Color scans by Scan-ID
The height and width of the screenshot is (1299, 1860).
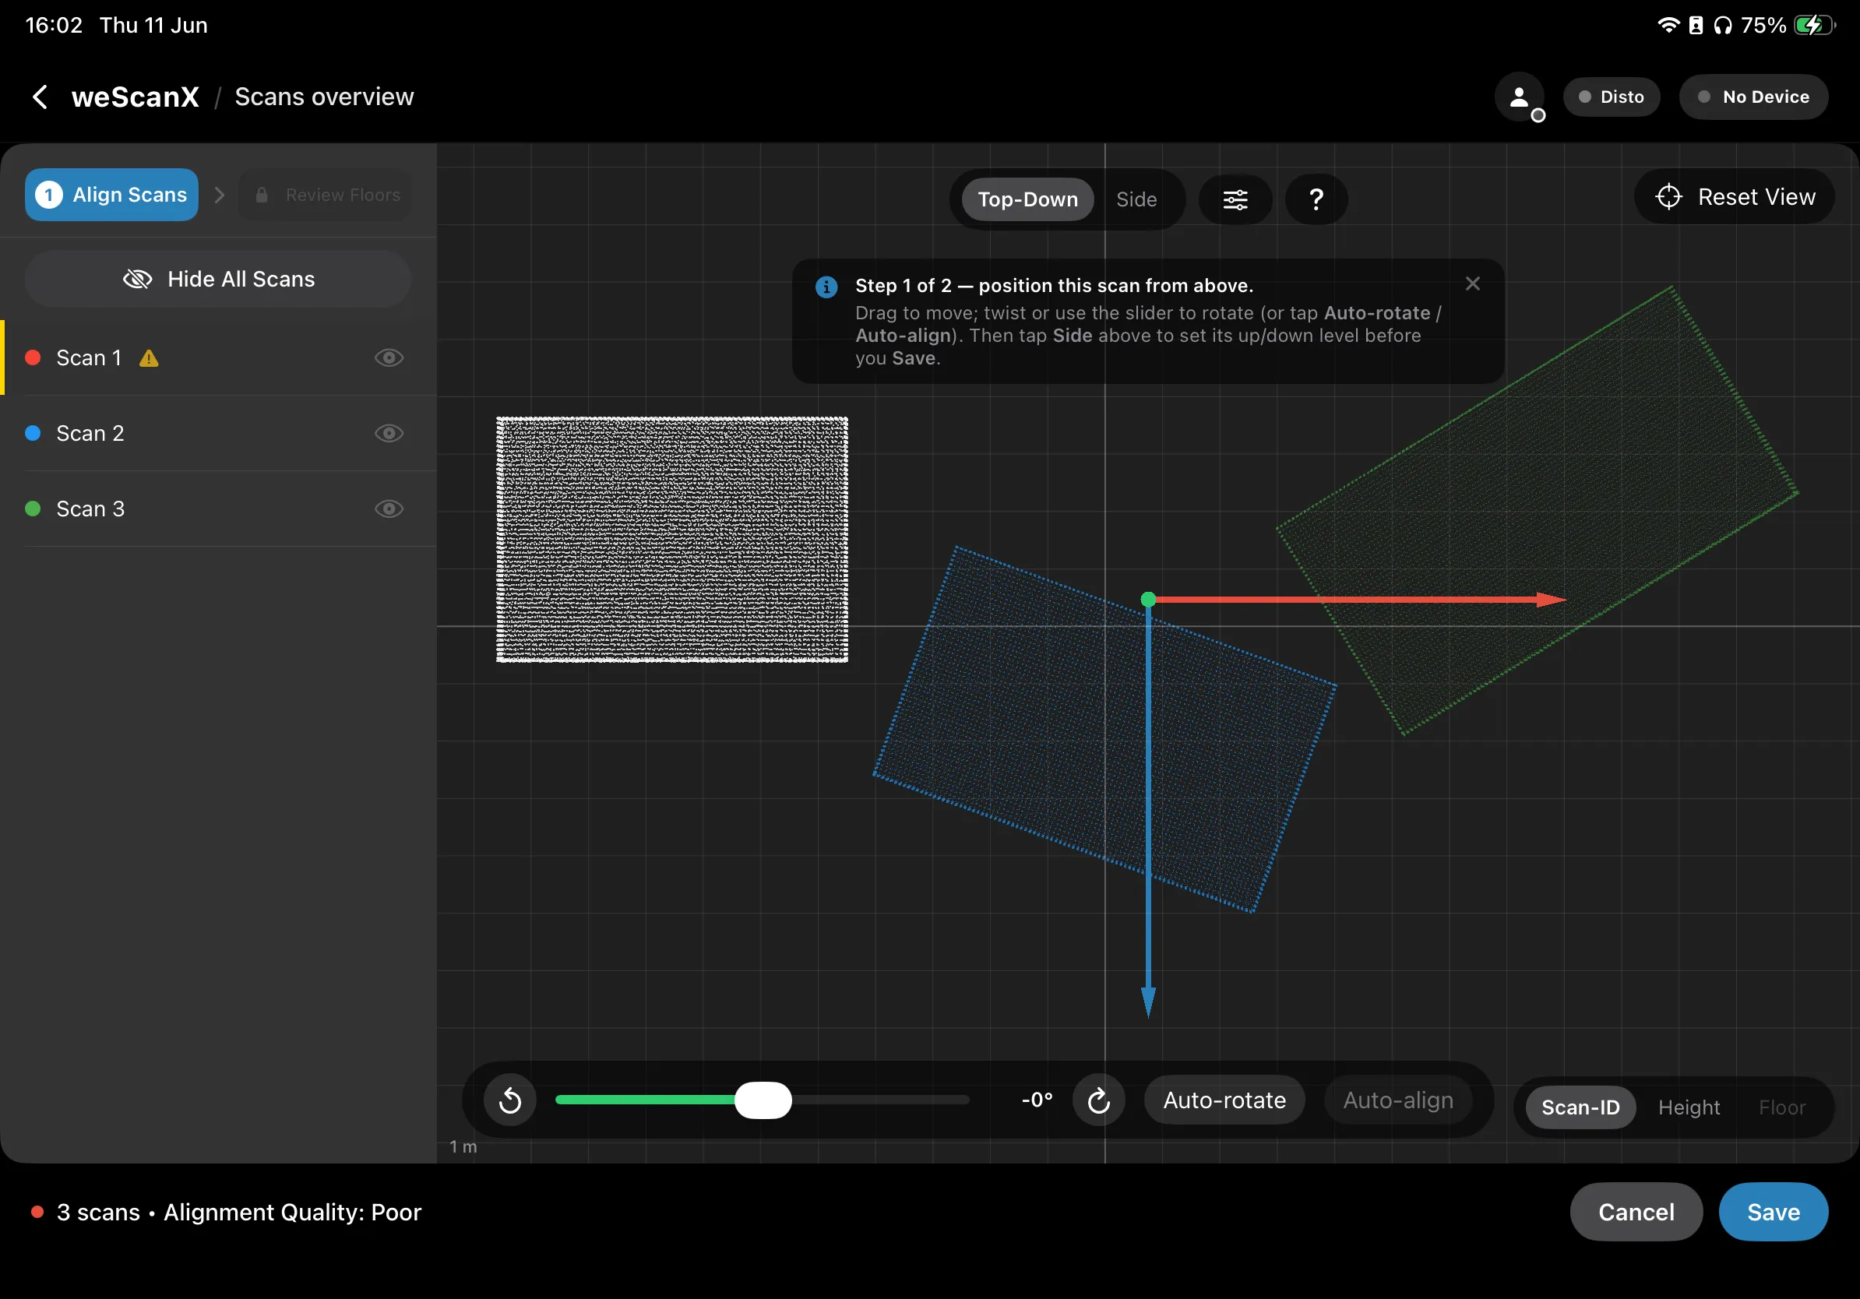pyautogui.click(x=1580, y=1107)
